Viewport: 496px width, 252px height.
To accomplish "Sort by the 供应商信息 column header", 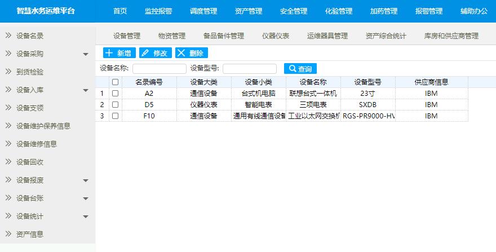I will 431,82.
